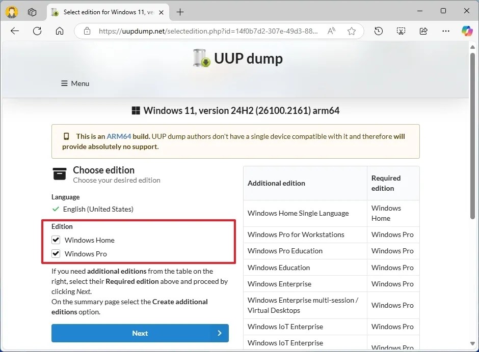Uncheck the Windows Home edition checkbox
Image resolution: width=479 pixels, height=352 pixels.
[56, 240]
